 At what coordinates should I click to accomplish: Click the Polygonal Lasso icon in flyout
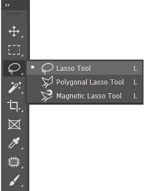[47, 82]
